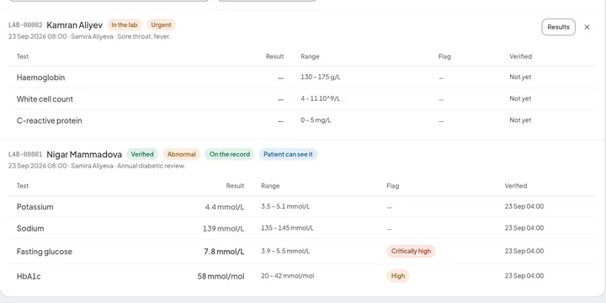Click the Patient can see it badge
The width and height of the screenshot is (606, 303).
[x=289, y=154]
